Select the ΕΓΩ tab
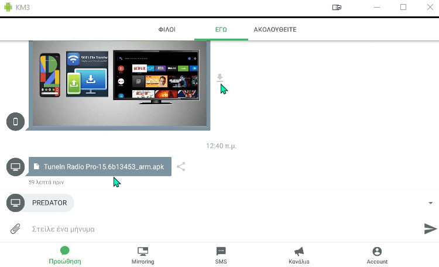The height and width of the screenshot is (267, 439). click(x=221, y=29)
